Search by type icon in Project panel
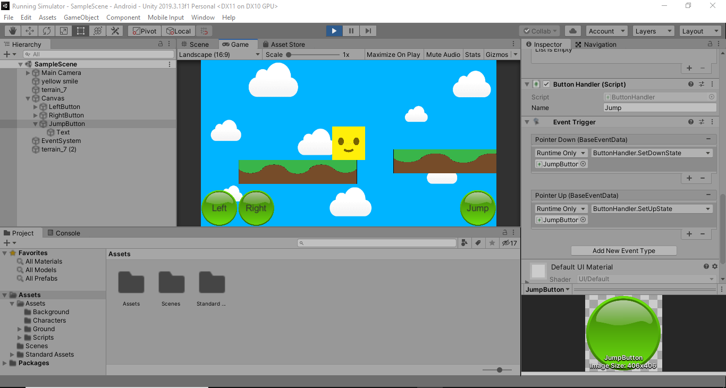 point(465,243)
